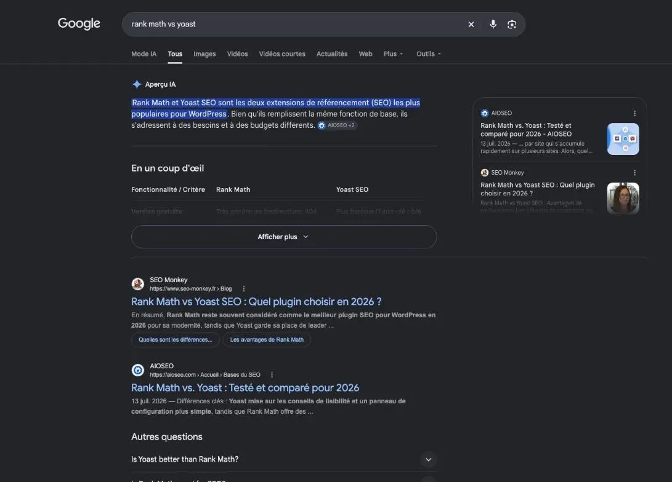Click the AIOSEO +2 source chip
Viewport: 672px width, 482px height.
pos(337,125)
